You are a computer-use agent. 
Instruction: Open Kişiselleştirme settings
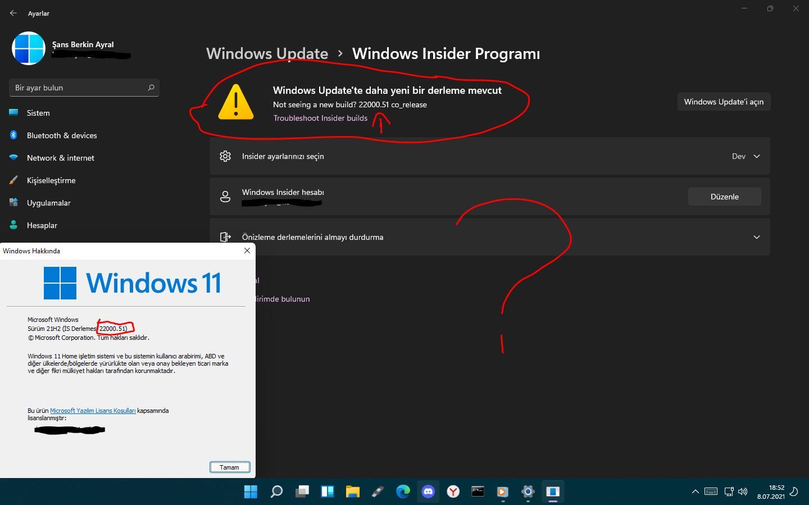[51, 180]
